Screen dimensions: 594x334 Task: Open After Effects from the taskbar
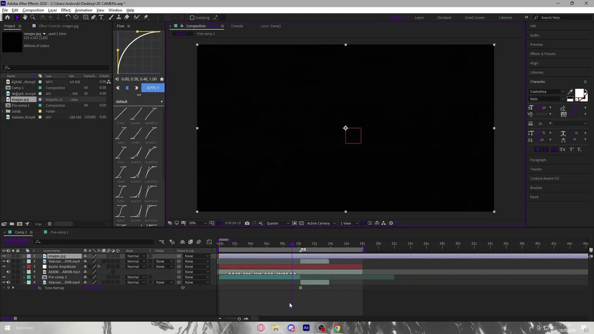click(x=306, y=328)
